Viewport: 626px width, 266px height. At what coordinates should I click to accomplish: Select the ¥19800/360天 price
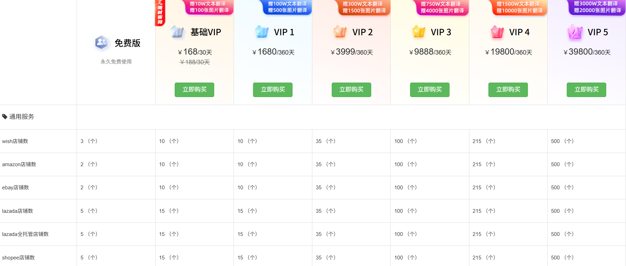tap(508, 52)
